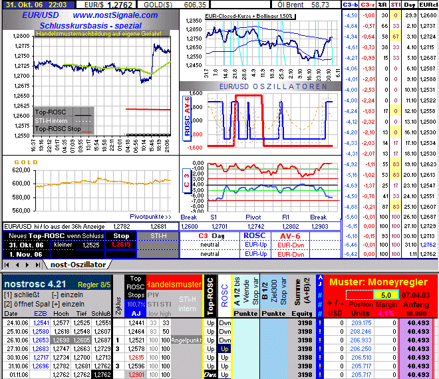439x379 pixels.
Task: Open the www.nostSignale.com link
Action: pos(115,15)
